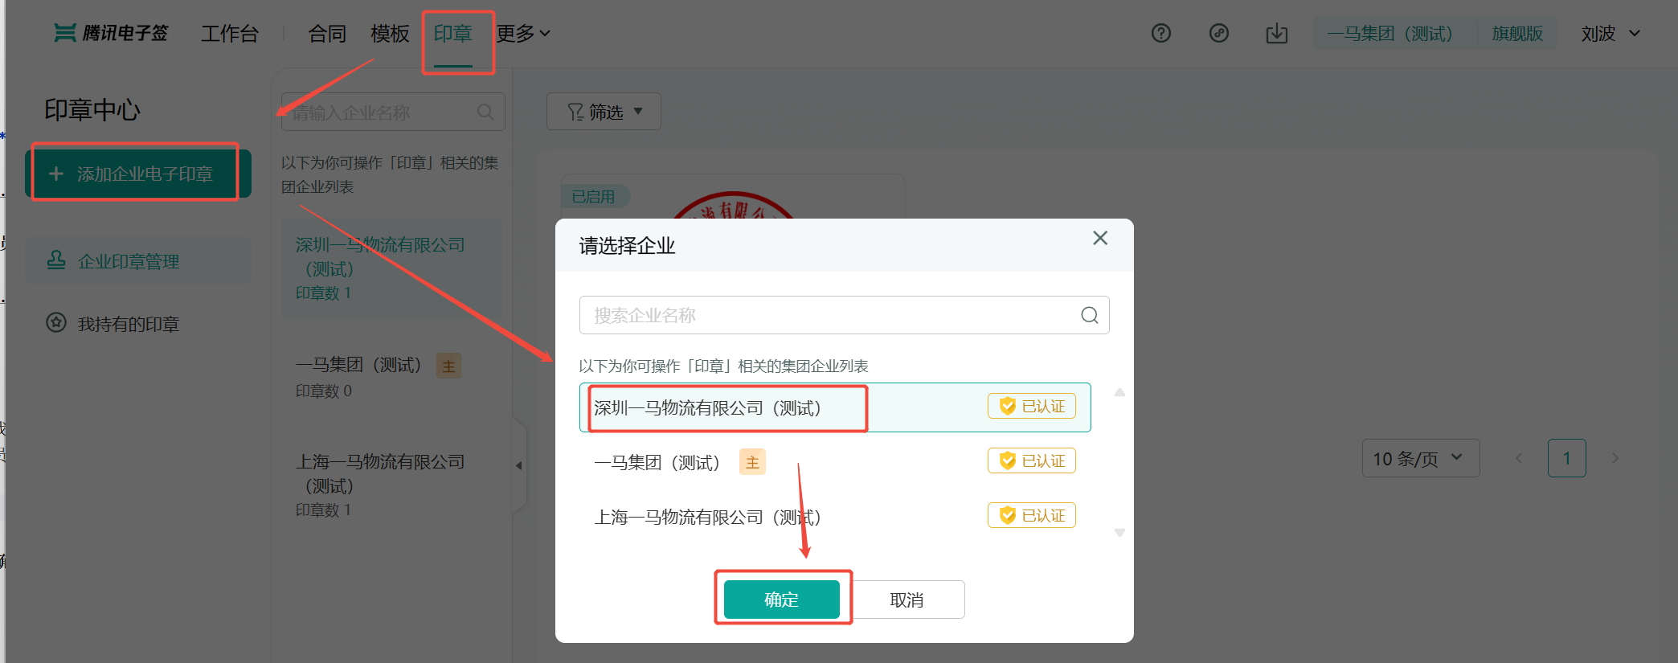Expand the 更多 menu
Image resolution: width=1678 pixels, height=663 pixels.
tap(523, 33)
